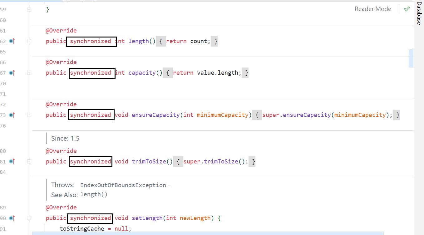Toggle Reader Mode
The image size is (424, 235).
(373, 9)
